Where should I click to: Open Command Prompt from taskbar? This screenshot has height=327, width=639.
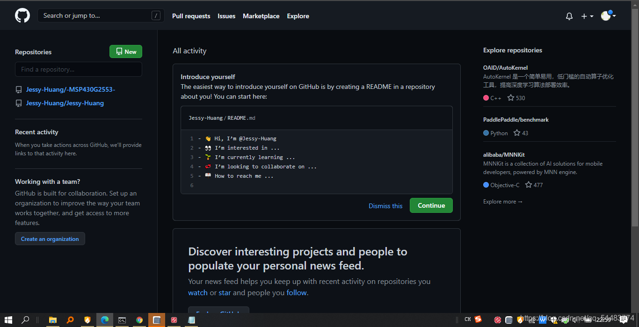(122, 320)
